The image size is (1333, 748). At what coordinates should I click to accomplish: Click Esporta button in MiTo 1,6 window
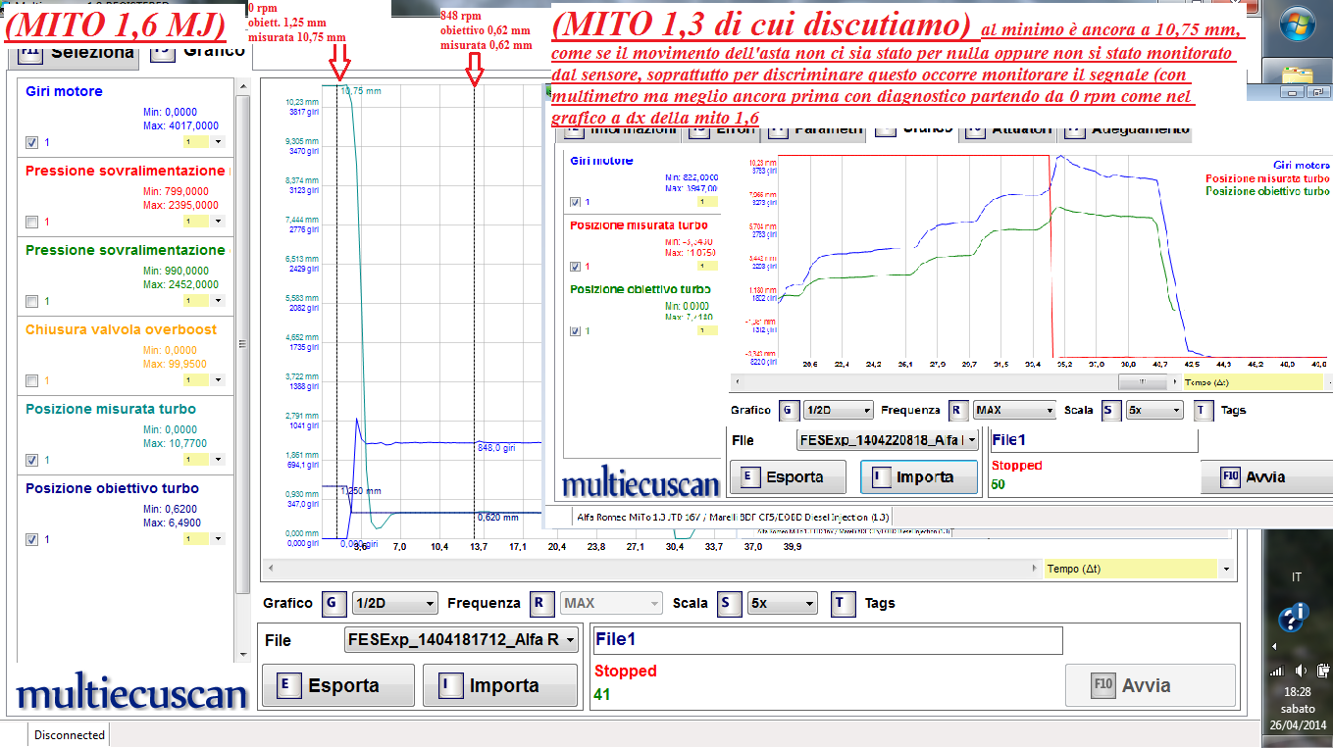(x=338, y=685)
